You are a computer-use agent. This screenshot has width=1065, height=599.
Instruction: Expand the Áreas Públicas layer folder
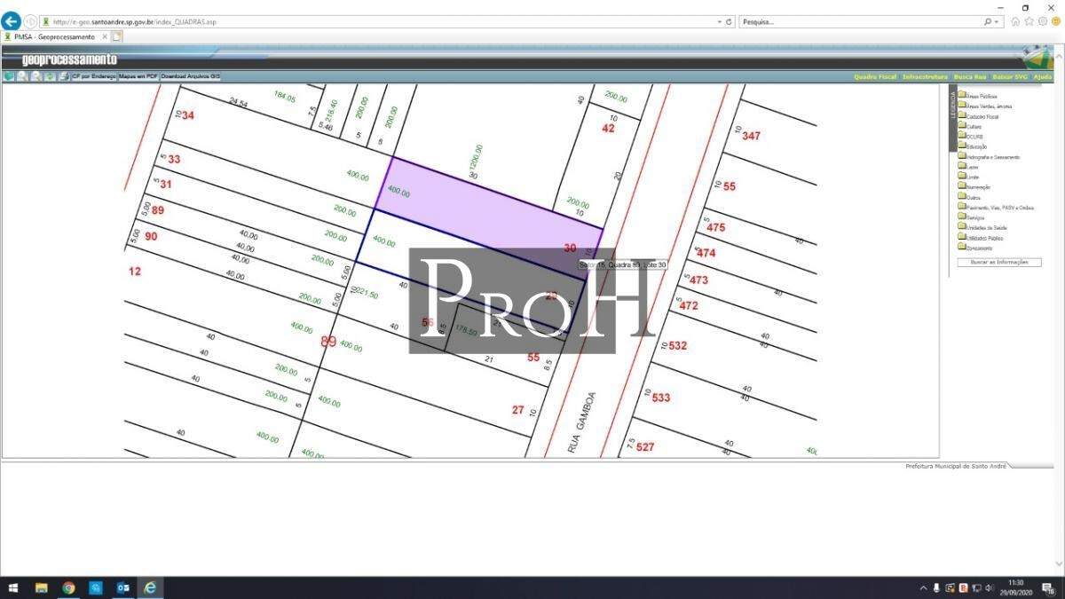[962, 95]
